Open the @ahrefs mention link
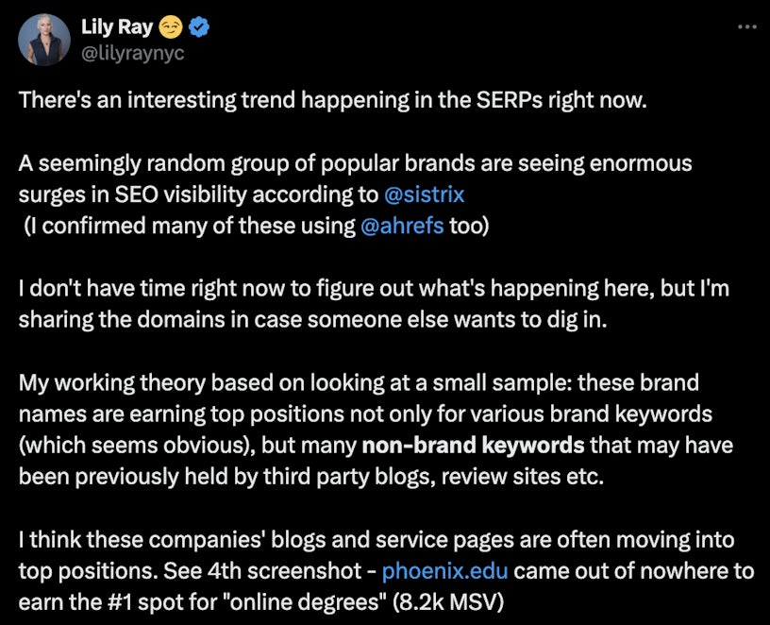Screen dimensions: 770x625 [402, 228]
